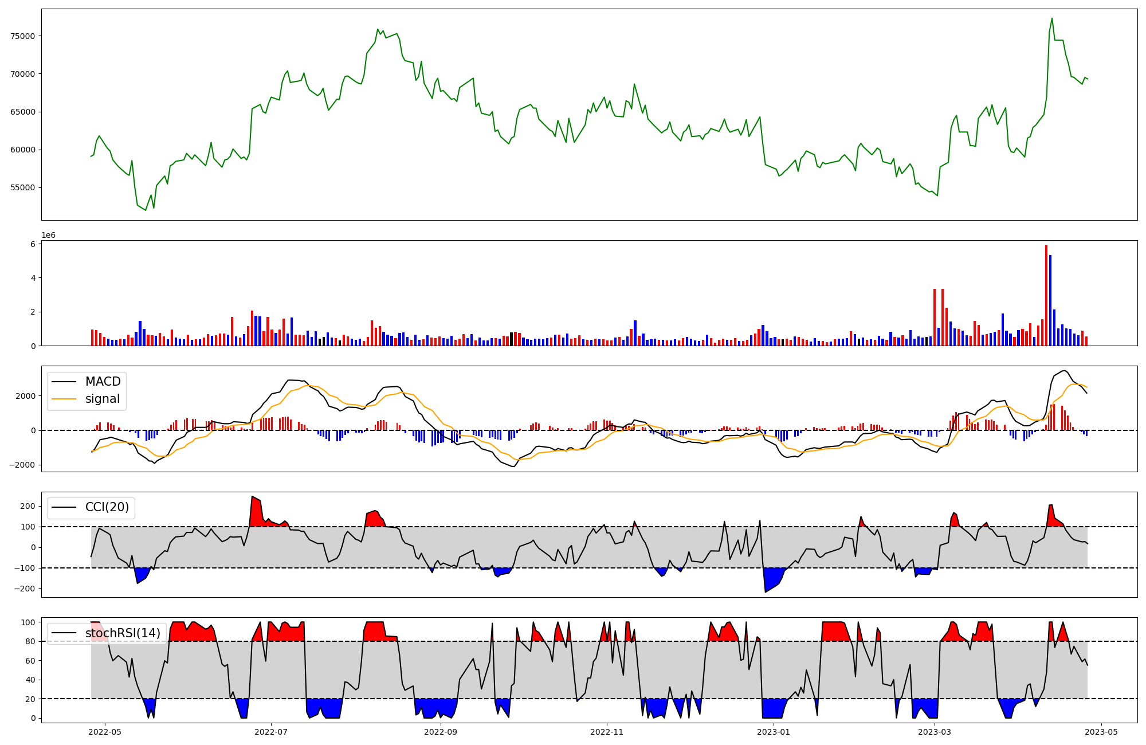Click the MACD legend label
Image resolution: width=1146 pixels, height=745 pixels.
coord(103,382)
